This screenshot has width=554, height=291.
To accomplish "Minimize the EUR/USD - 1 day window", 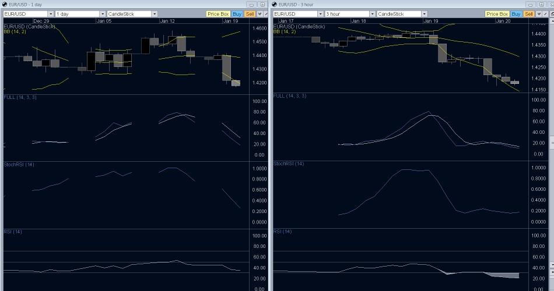I will tap(251, 5).
